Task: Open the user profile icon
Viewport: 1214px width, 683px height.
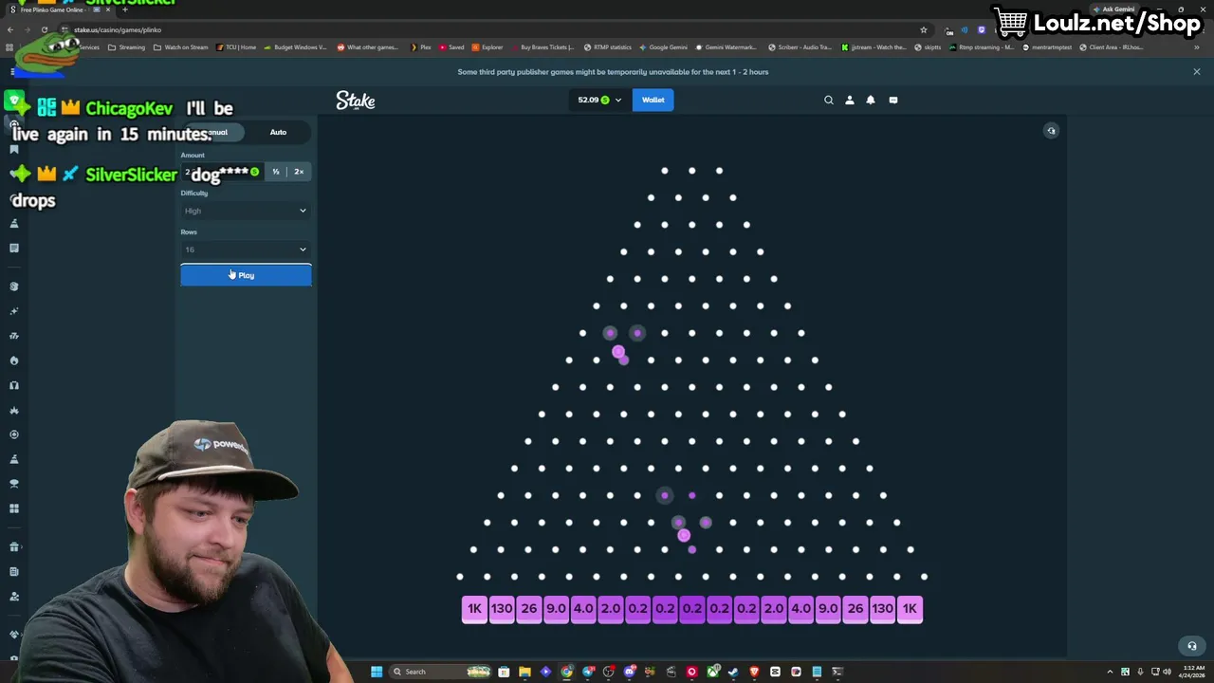Action: click(x=850, y=100)
